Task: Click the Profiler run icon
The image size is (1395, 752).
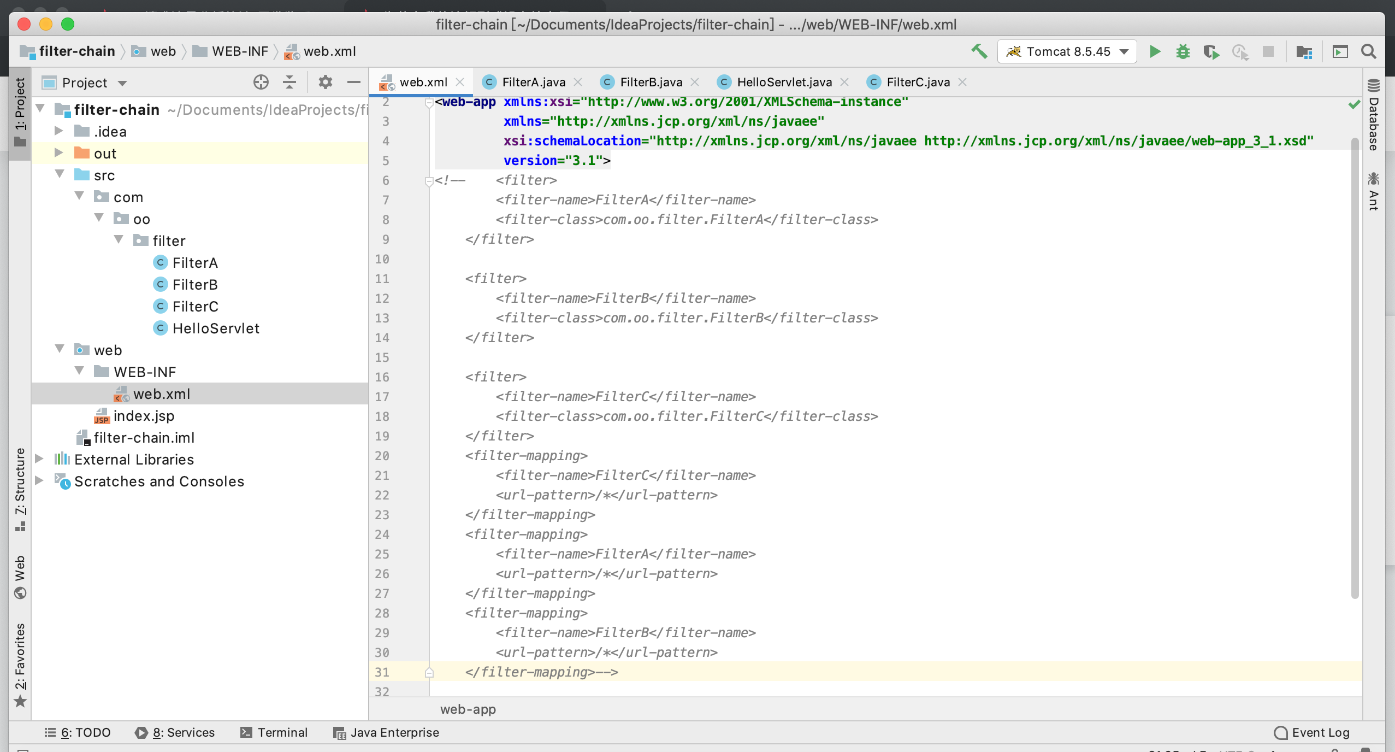Action: pos(1240,51)
